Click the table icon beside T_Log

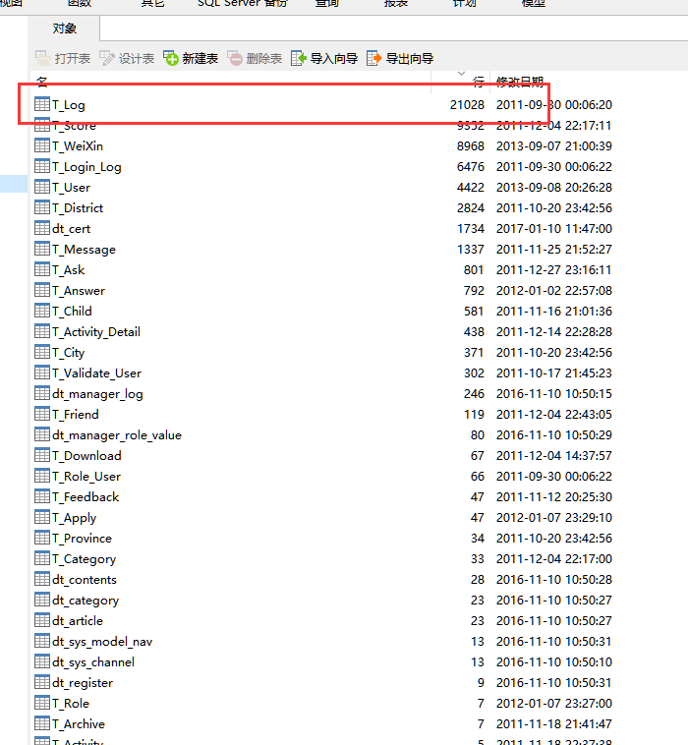tap(42, 104)
